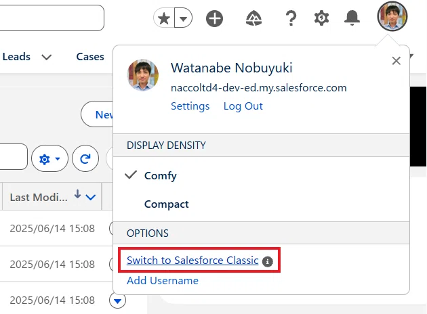
Task: Click the list search box
Action: click(14, 157)
